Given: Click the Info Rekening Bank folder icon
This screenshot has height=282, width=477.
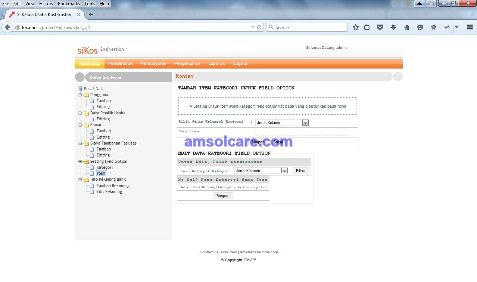Looking at the screenshot, I should (86, 180).
